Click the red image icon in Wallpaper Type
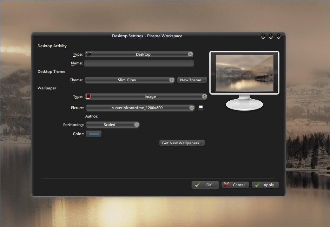 click(x=88, y=96)
